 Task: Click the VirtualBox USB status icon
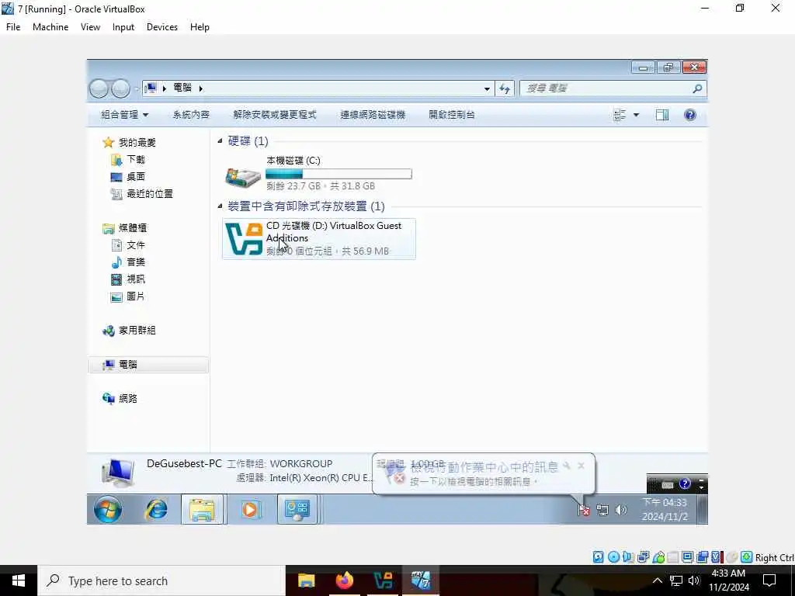658,557
